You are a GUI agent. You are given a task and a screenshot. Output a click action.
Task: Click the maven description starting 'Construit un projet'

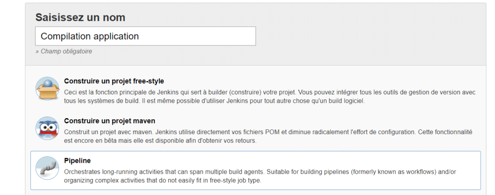[x=268, y=137]
